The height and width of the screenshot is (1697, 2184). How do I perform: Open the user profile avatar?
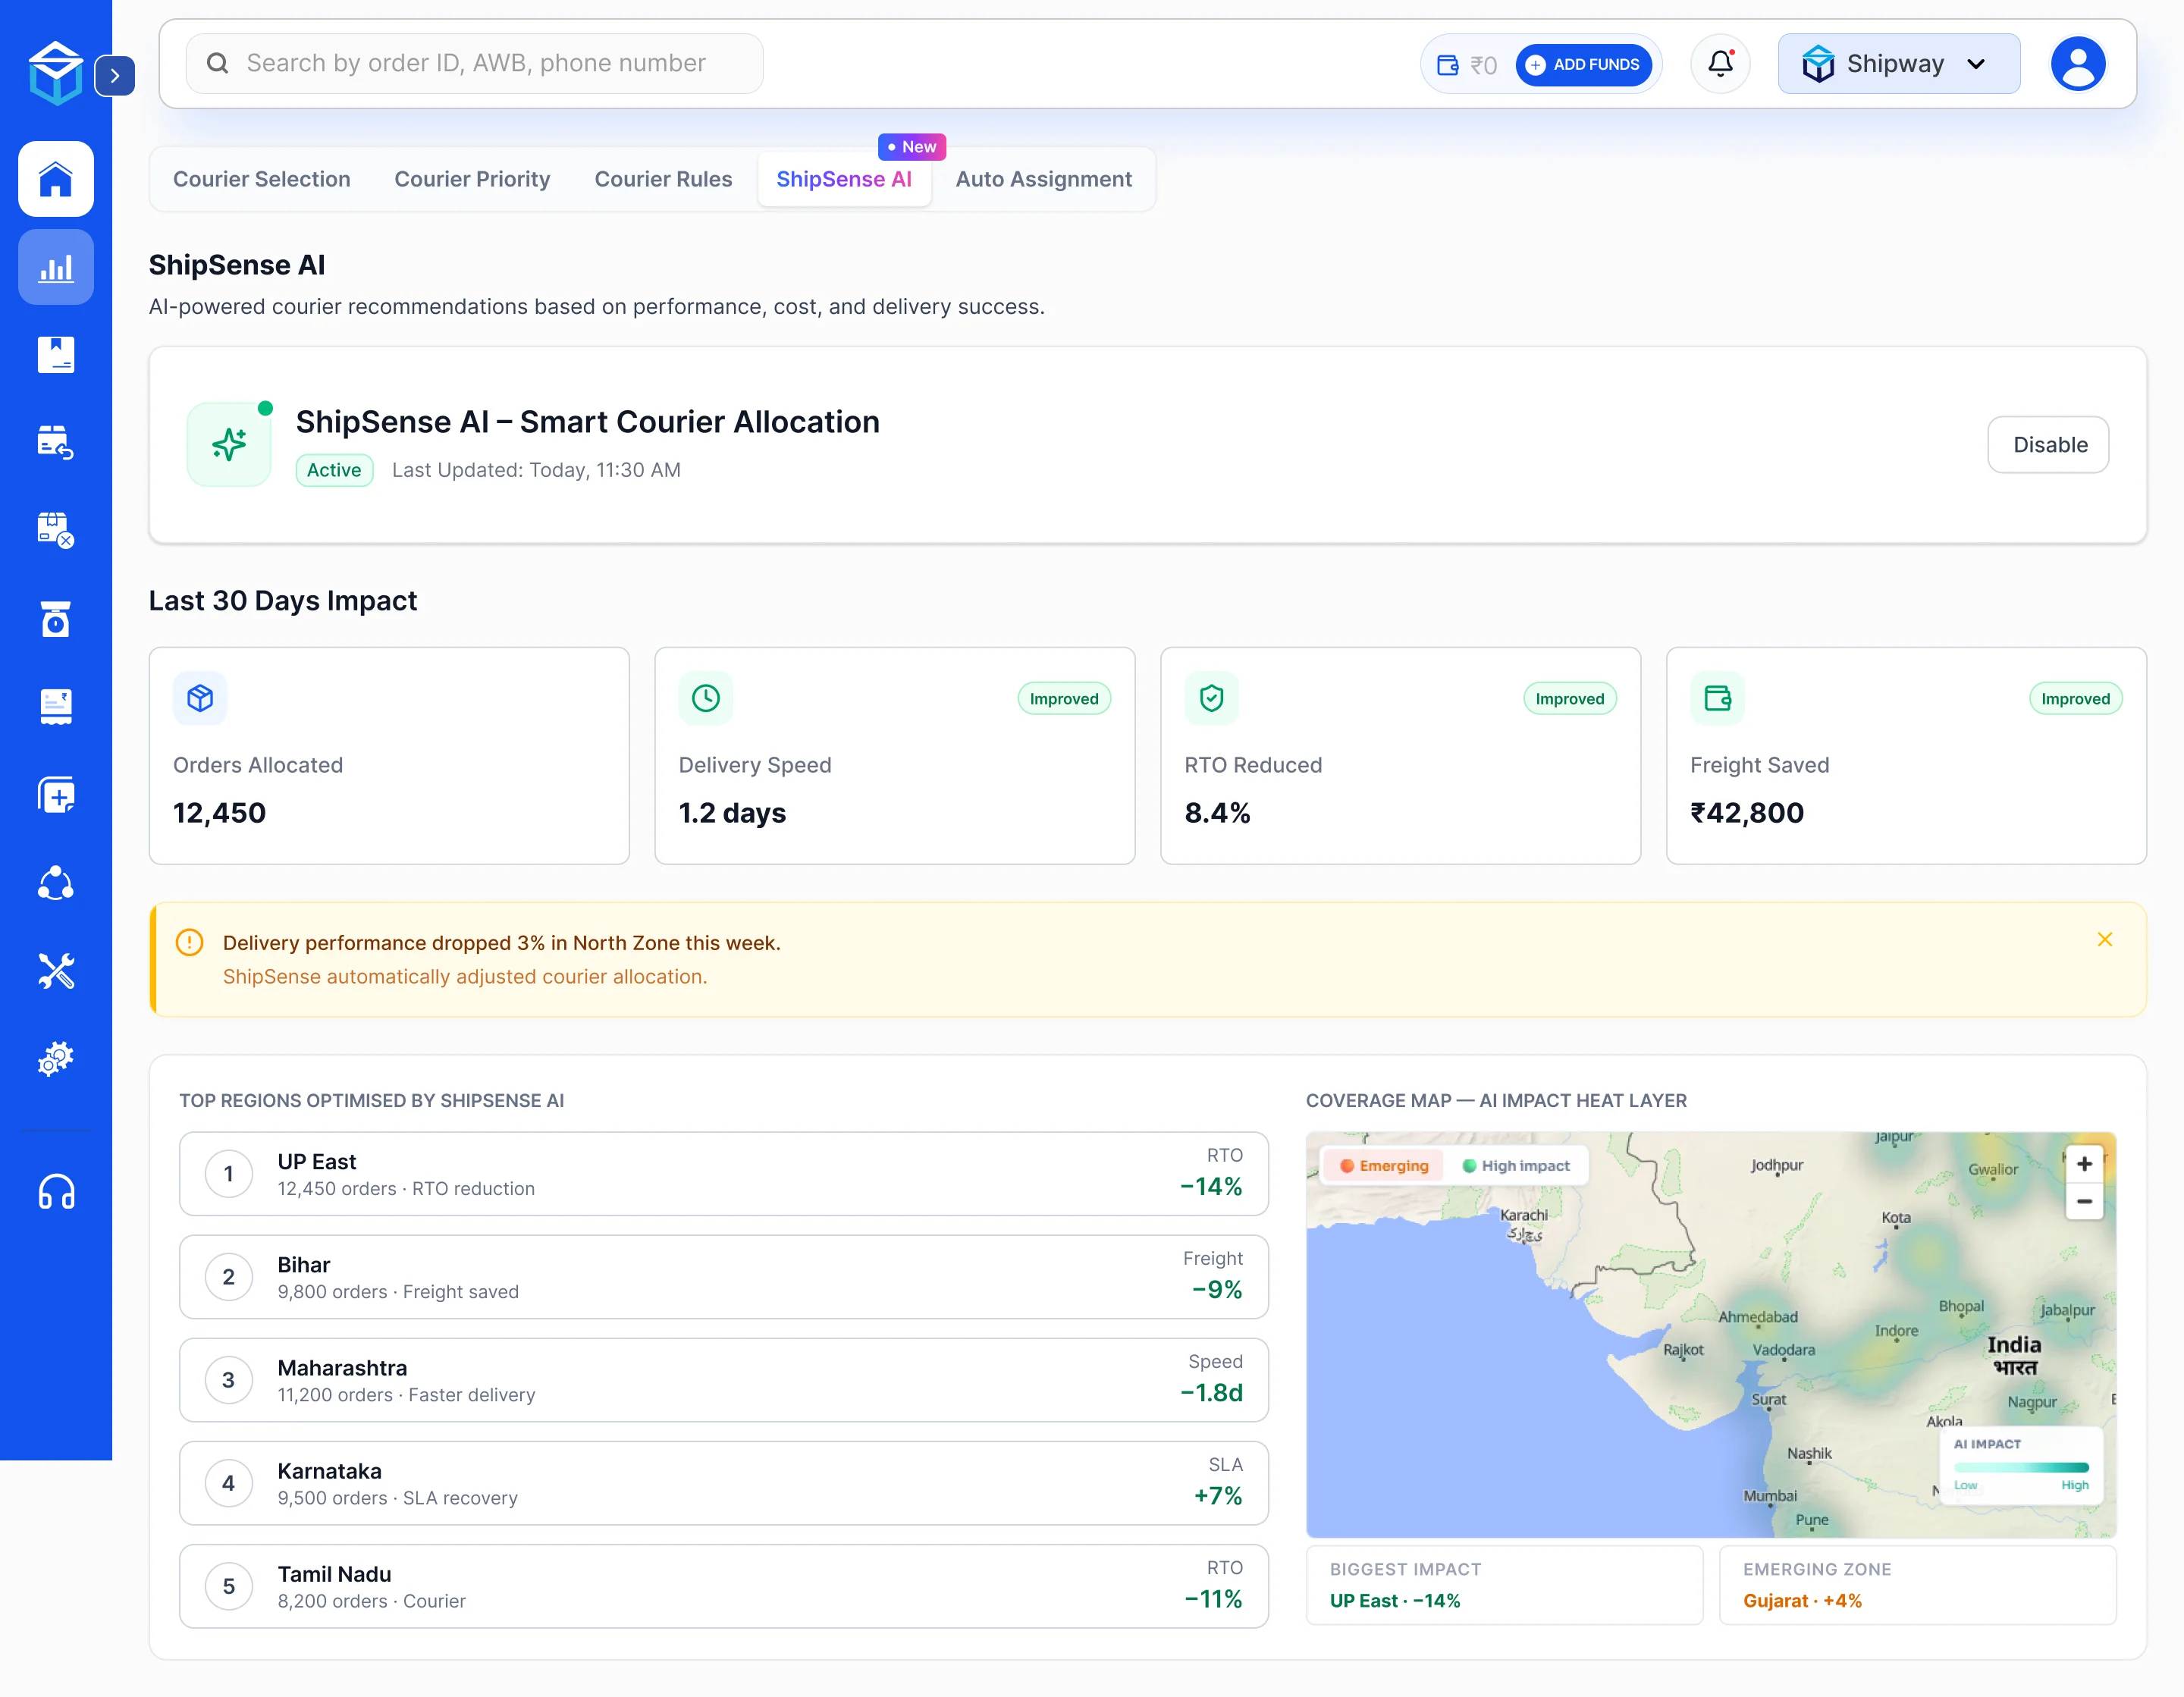tap(2078, 64)
